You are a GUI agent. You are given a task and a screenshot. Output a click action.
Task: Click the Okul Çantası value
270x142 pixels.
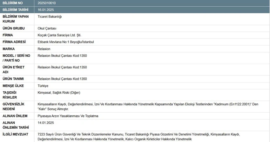point(47,28)
